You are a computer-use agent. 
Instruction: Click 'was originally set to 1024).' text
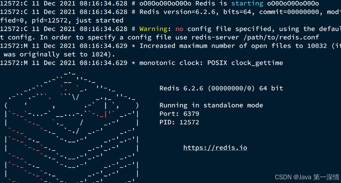pyautogui.click(x=60, y=54)
